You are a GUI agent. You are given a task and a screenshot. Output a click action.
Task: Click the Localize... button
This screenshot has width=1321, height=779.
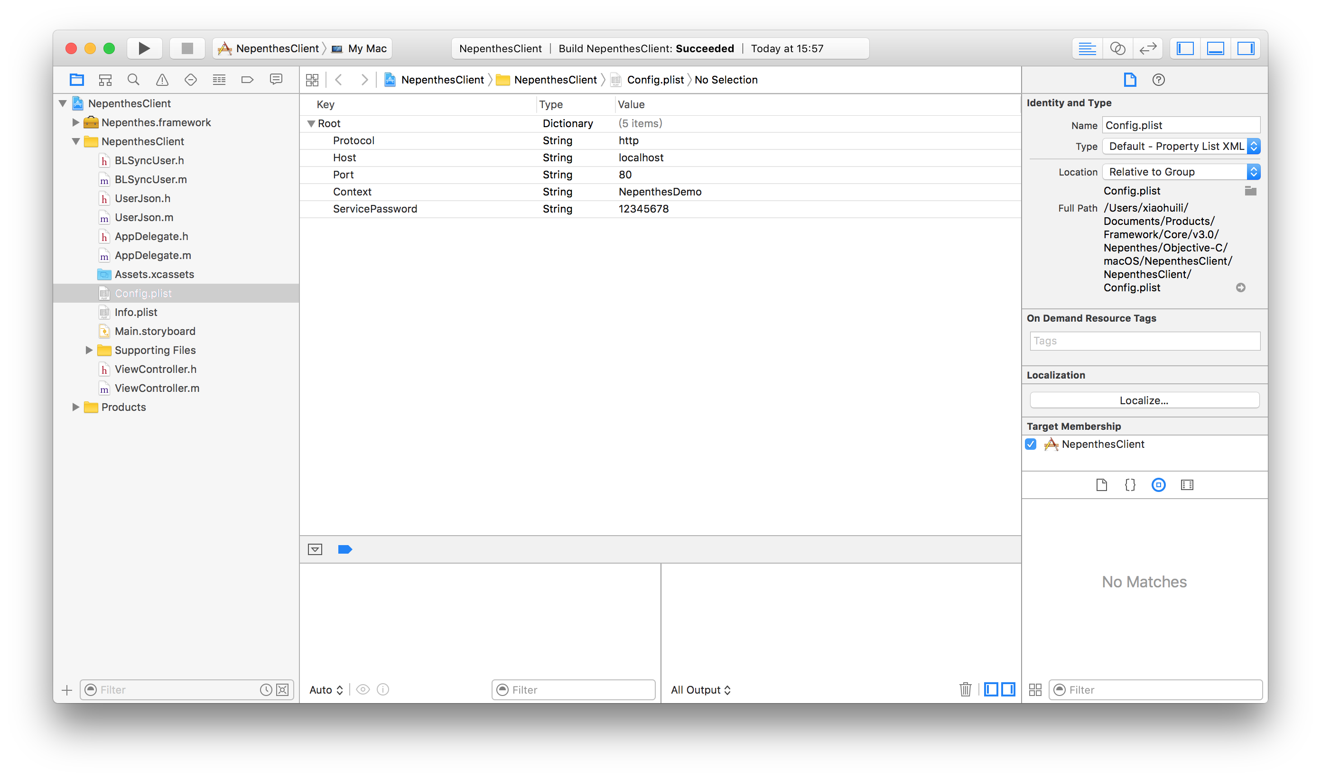click(1144, 400)
